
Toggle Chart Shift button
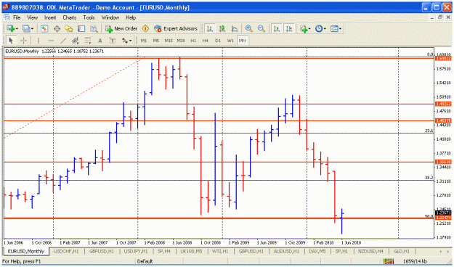[289, 28]
